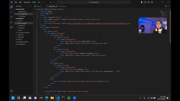Viewport: 180px width, 101px height.
Task: Open the Explorer view in activity bar
Action: pos(12,7)
